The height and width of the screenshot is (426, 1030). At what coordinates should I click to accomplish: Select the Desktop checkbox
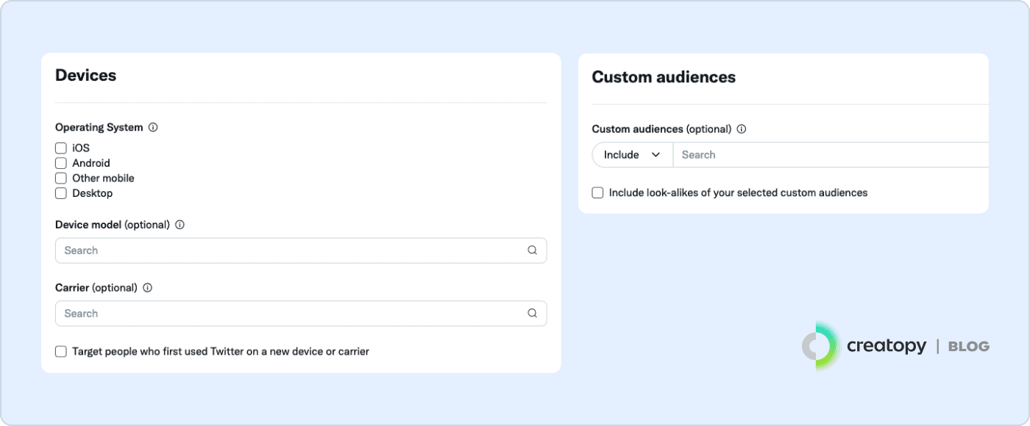[x=61, y=194]
